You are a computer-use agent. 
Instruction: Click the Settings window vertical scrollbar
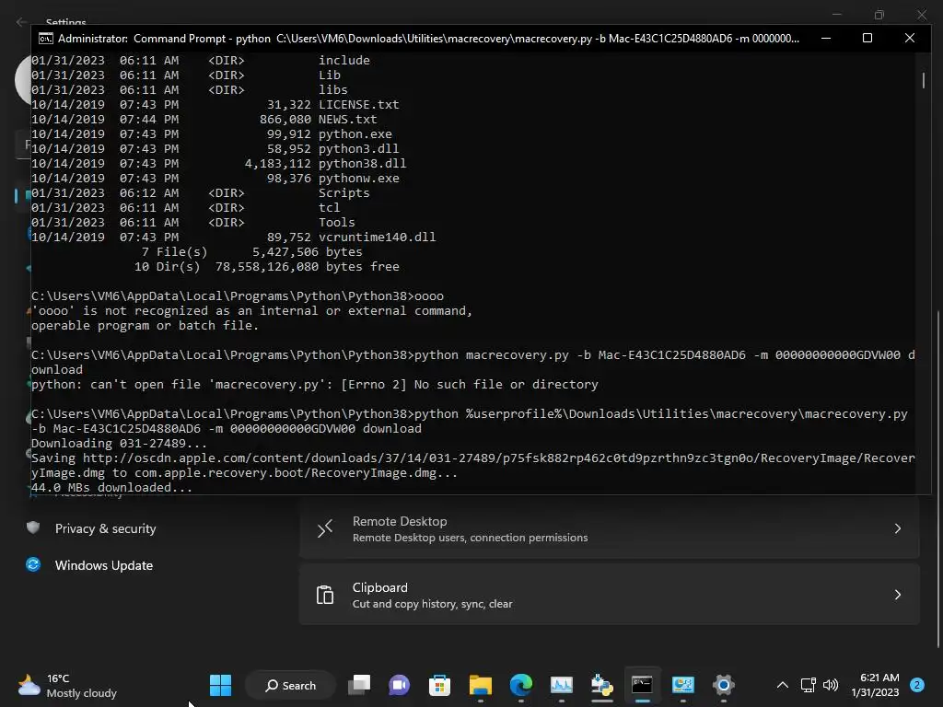(937, 480)
